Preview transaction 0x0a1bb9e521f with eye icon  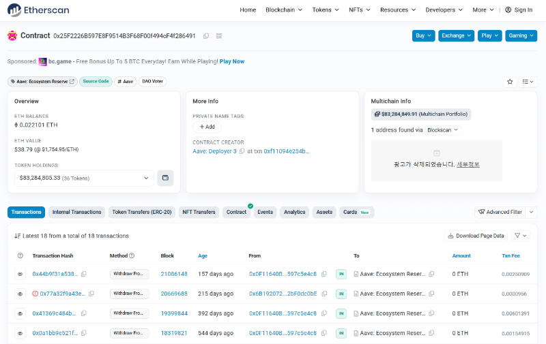[20, 333]
